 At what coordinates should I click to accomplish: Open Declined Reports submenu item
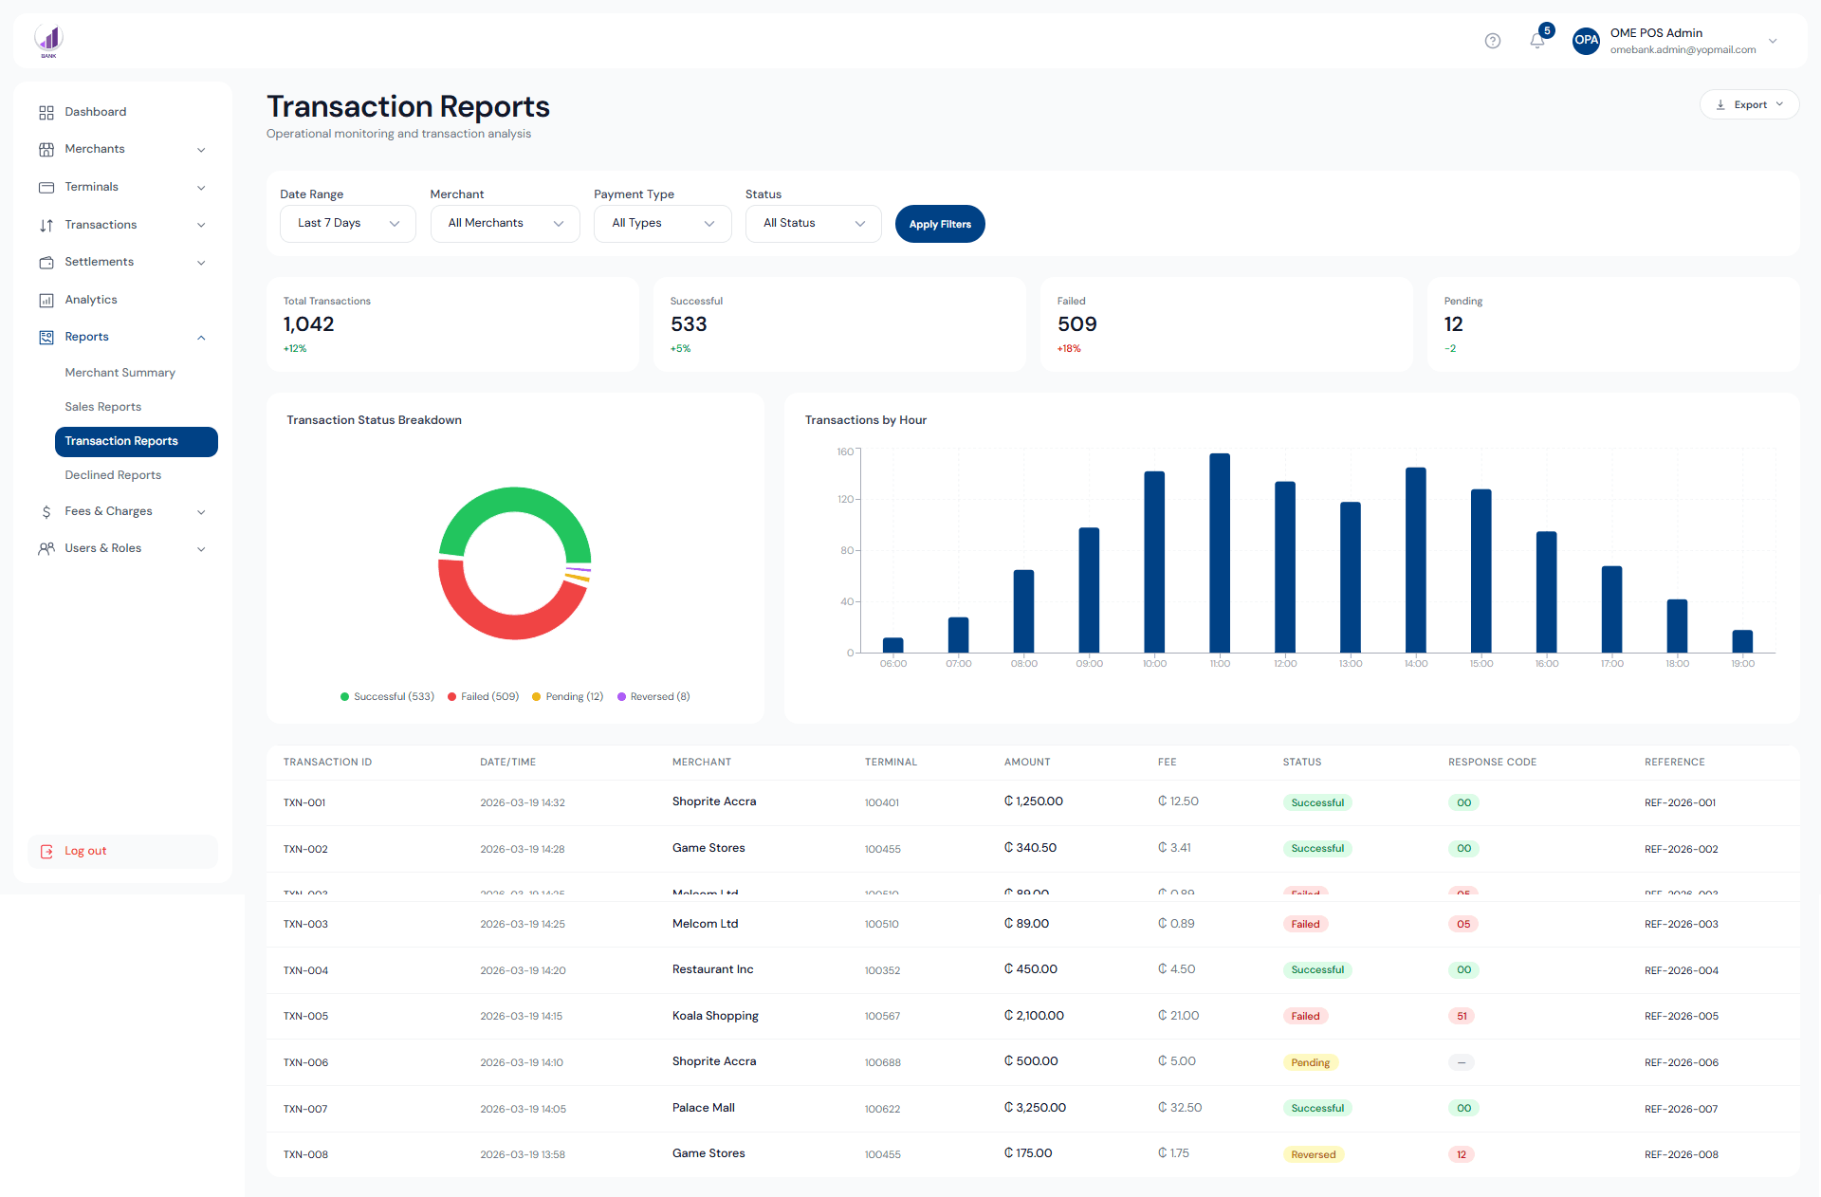coord(113,475)
